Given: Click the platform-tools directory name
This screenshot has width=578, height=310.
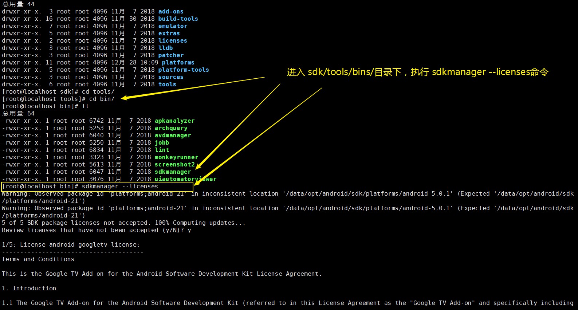Looking at the screenshot, I should pos(184,70).
